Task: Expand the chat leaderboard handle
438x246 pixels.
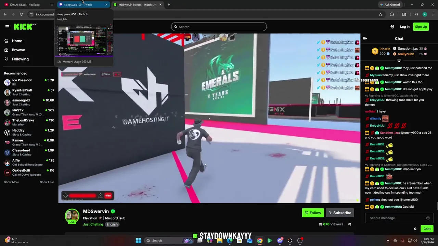Action: 399,60
